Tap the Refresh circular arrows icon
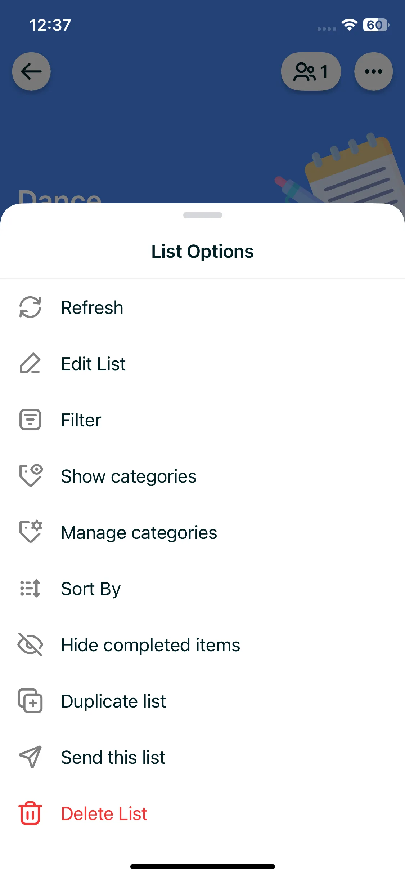Screen dimensions: 405x878 point(30,307)
